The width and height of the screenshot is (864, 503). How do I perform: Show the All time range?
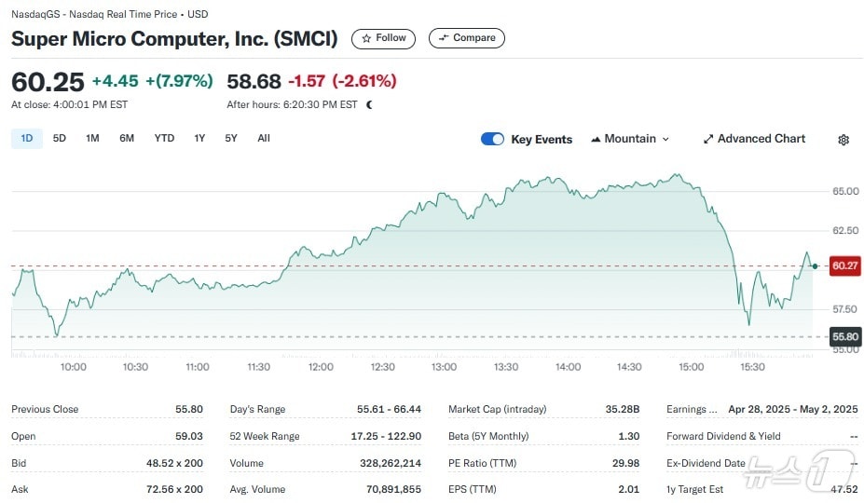tap(264, 139)
